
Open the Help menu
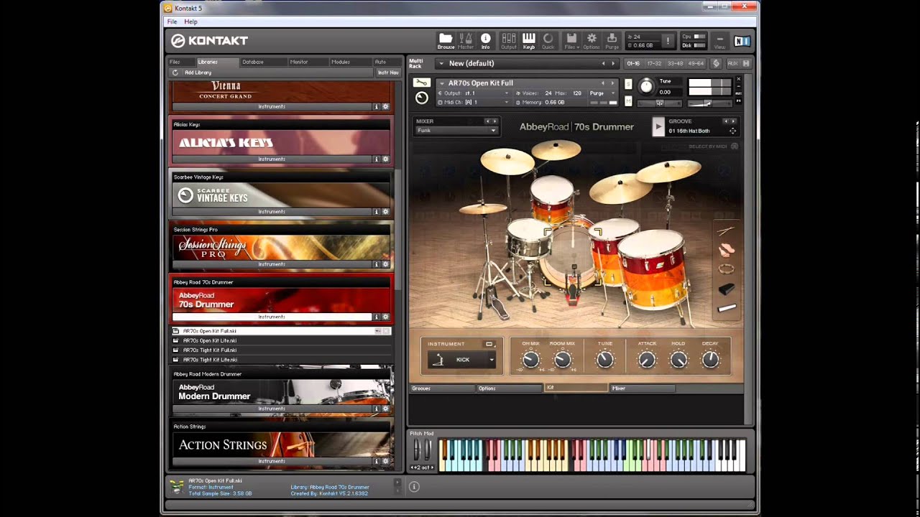point(190,22)
